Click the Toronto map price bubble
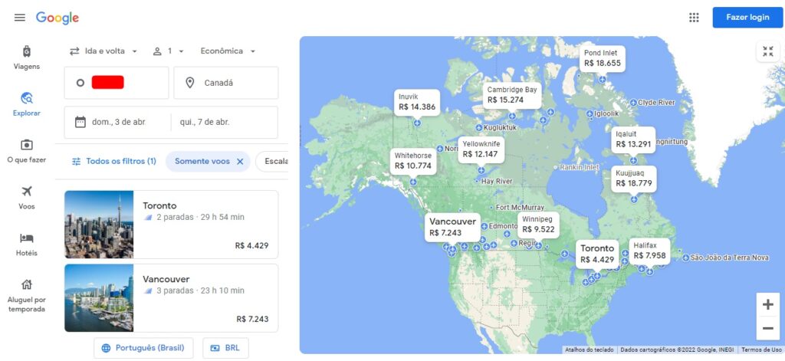The height and width of the screenshot is (361, 785). pos(596,254)
